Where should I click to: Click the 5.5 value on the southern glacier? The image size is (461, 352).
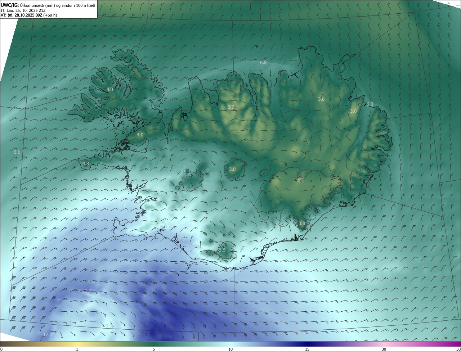[x=222, y=250]
